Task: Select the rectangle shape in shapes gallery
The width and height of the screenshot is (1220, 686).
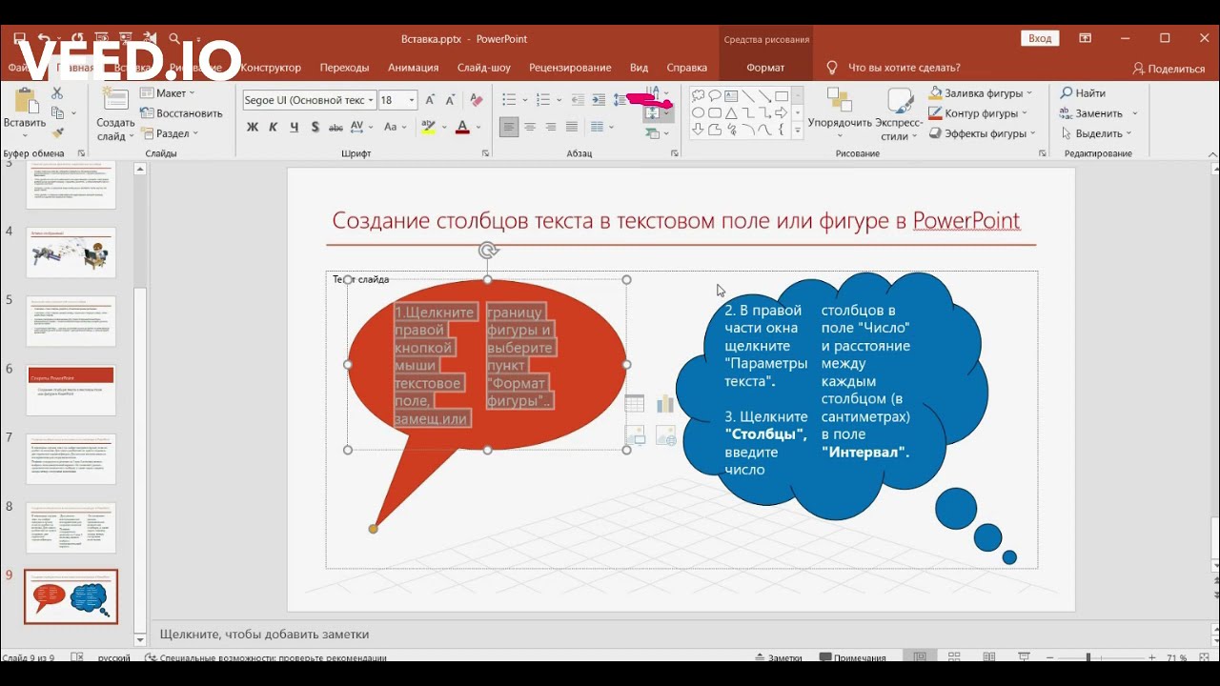Action: pos(782,96)
